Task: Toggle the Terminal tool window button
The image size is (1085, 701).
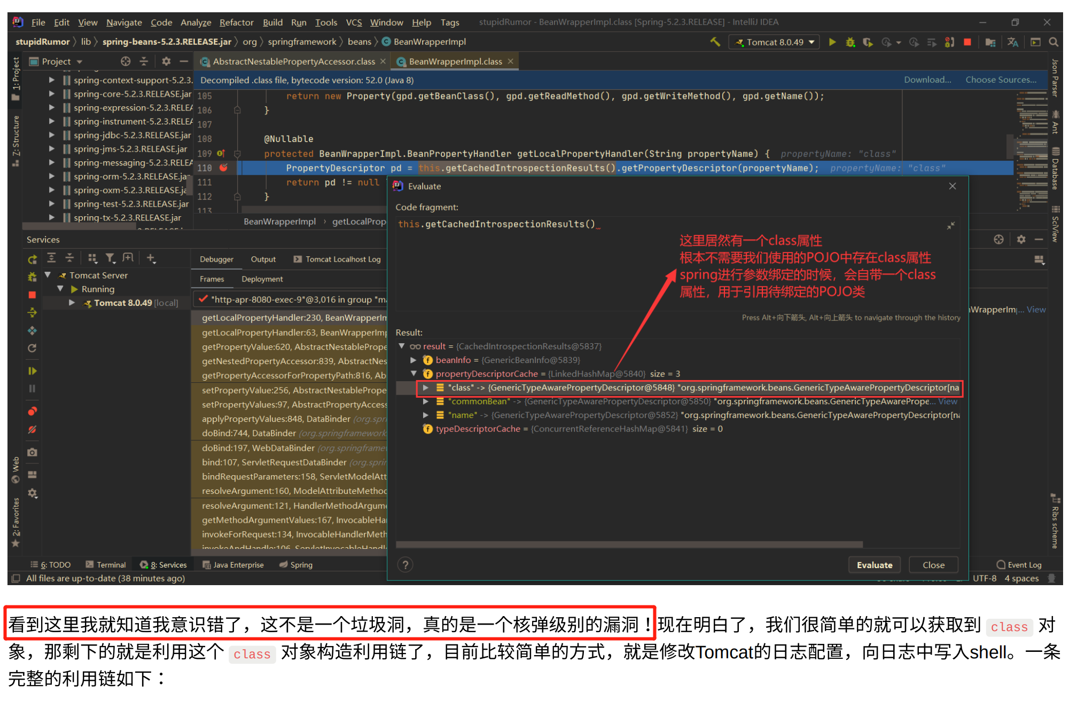Action: click(106, 565)
